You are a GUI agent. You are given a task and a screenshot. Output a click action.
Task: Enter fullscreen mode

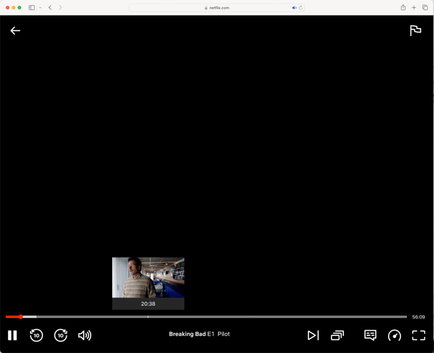(419, 335)
